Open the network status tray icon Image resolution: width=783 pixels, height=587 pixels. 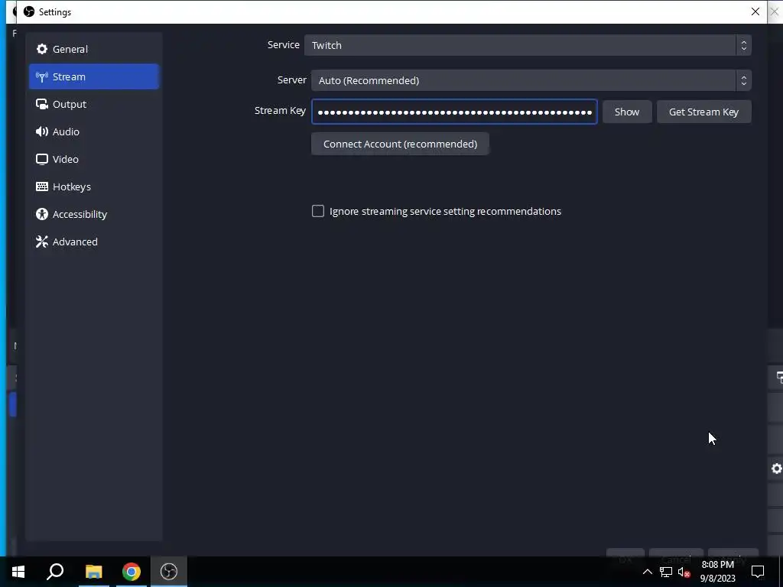click(x=666, y=572)
